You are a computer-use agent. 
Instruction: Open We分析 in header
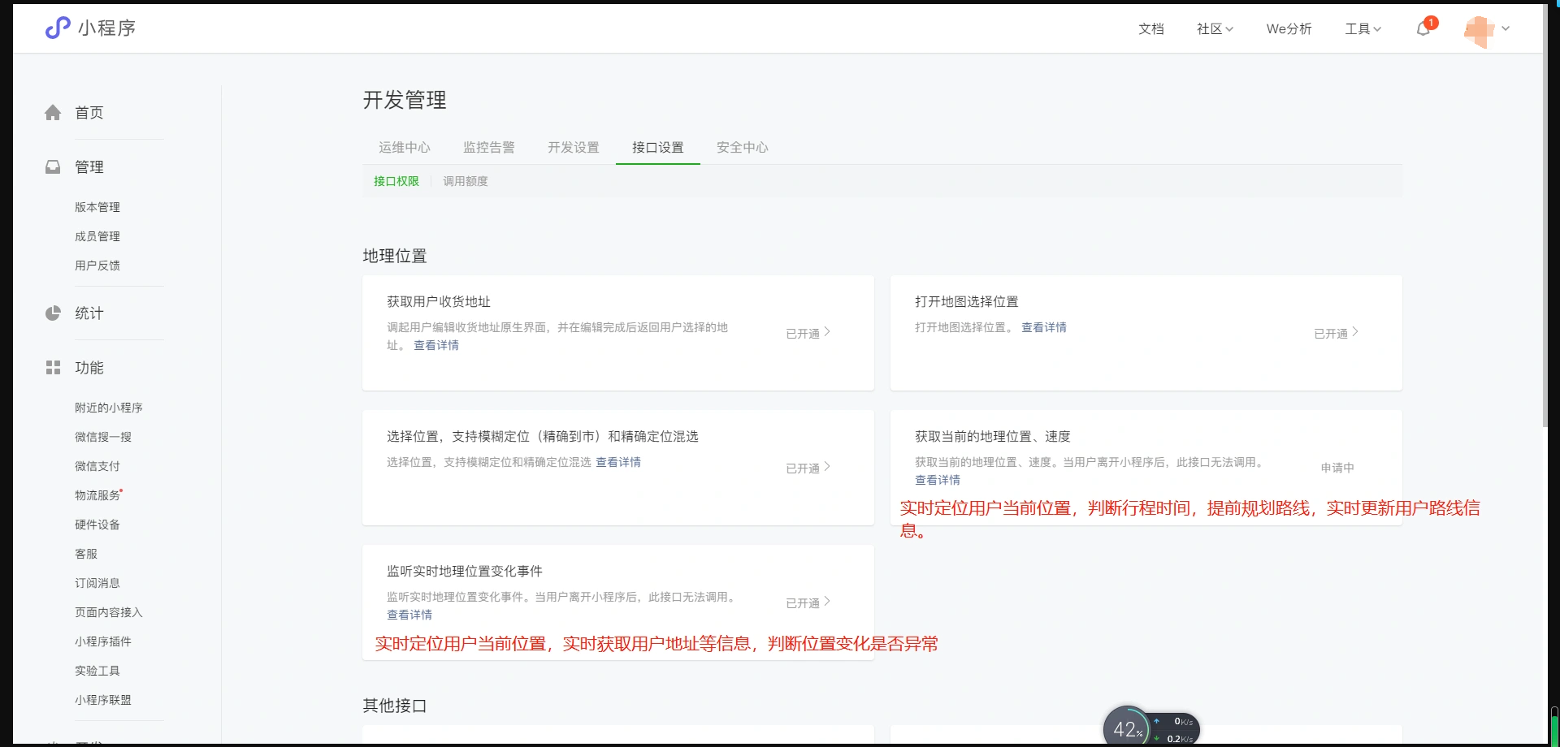coord(1289,28)
